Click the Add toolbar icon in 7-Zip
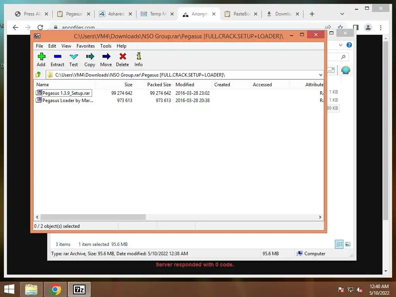396x297 pixels. (x=41, y=60)
